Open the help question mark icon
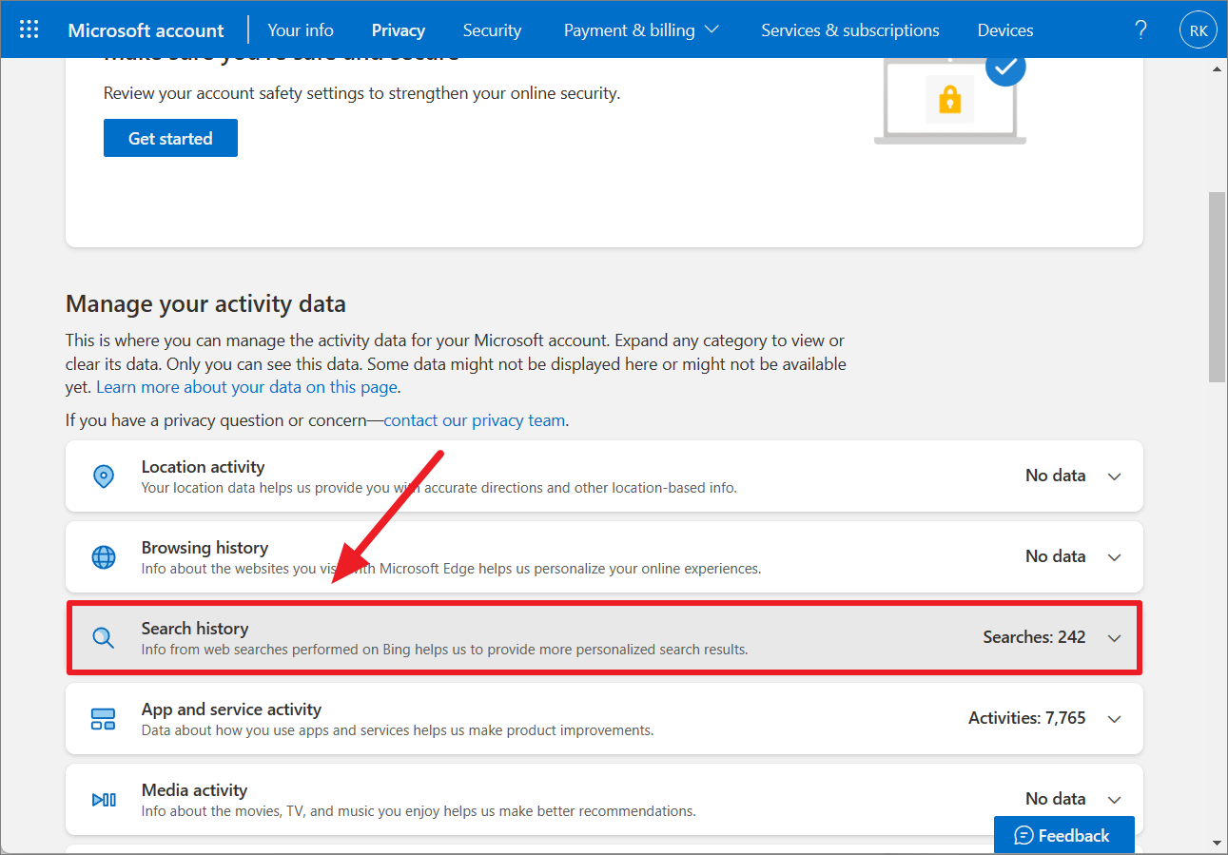Screen dimensions: 1228x855 click(1140, 30)
